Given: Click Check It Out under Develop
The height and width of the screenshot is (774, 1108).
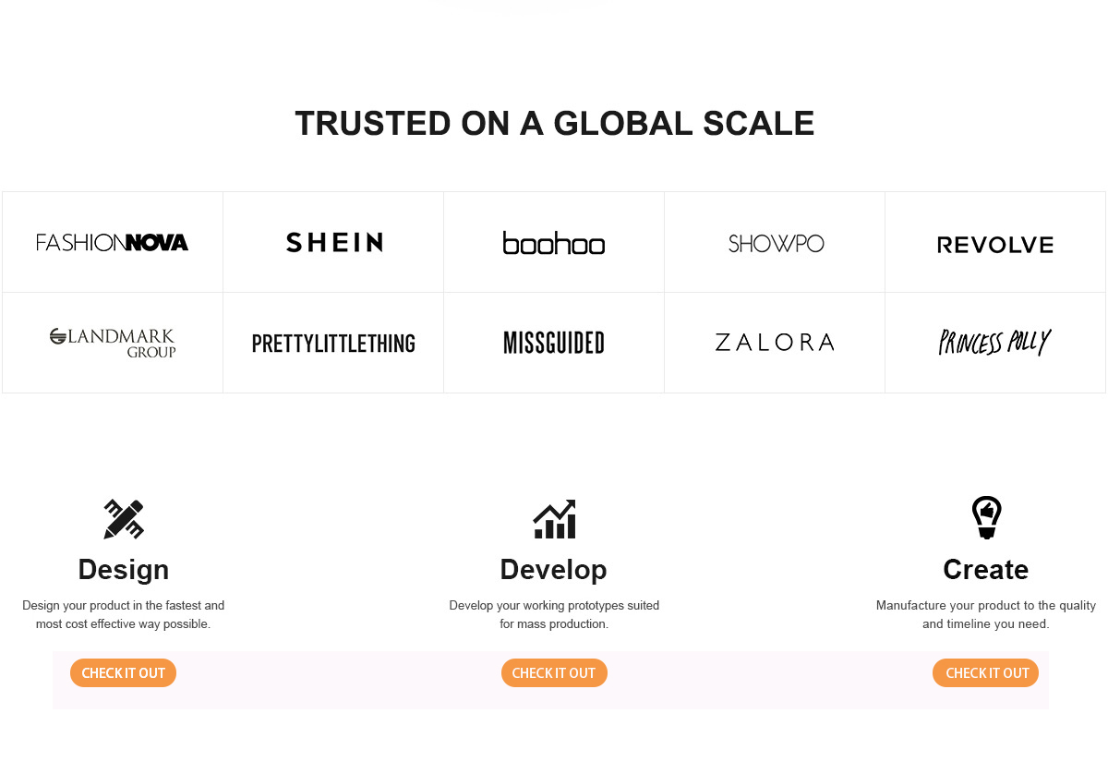Looking at the screenshot, I should click(x=554, y=673).
